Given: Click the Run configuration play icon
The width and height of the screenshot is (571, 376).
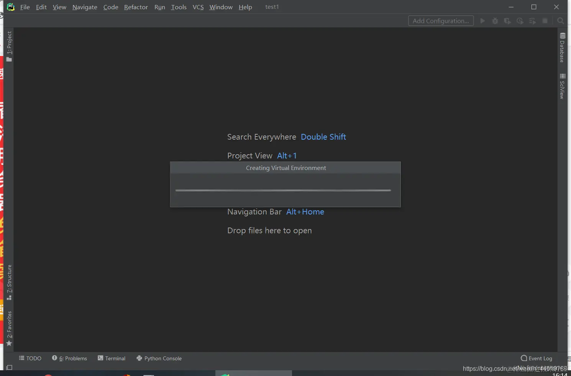Looking at the screenshot, I should [x=483, y=21].
